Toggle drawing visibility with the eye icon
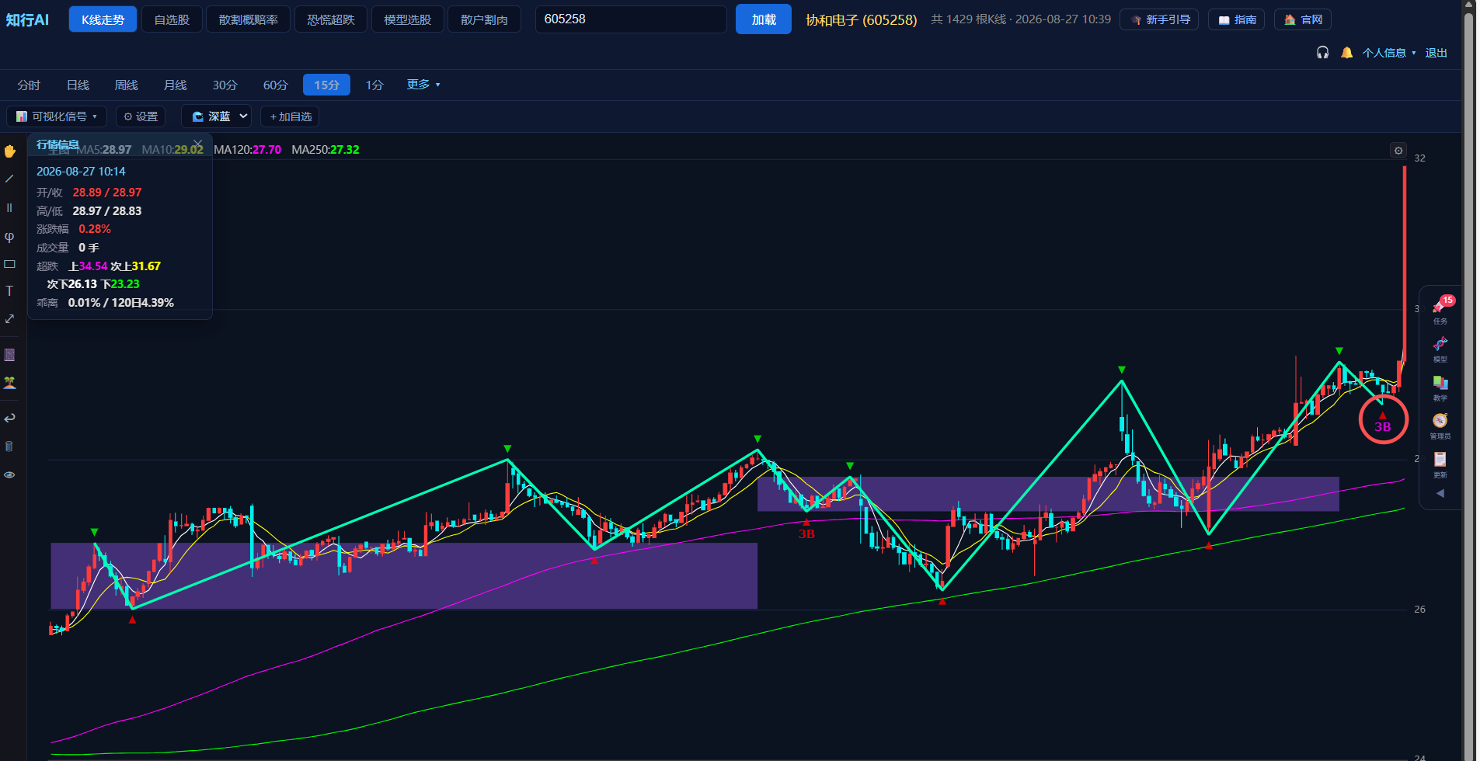 point(9,474)
